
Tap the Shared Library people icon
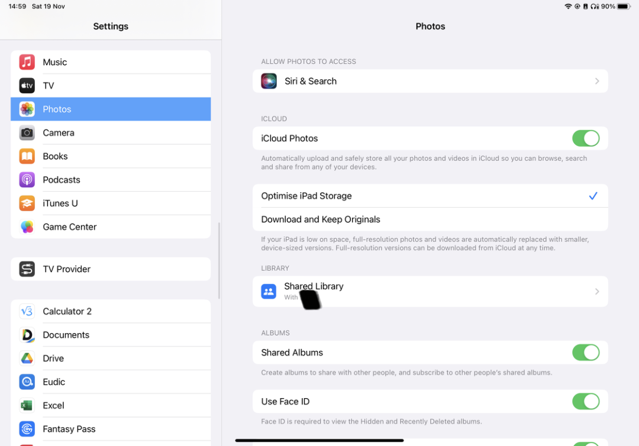(269, 292)
